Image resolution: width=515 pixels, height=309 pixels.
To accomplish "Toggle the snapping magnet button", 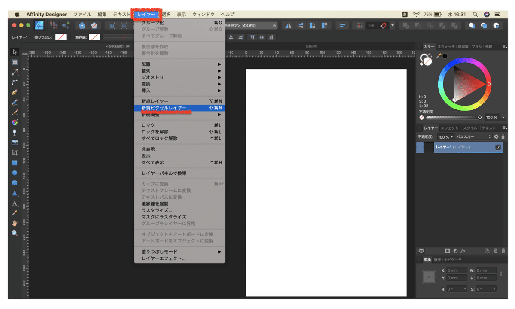I will click(383, 25).
